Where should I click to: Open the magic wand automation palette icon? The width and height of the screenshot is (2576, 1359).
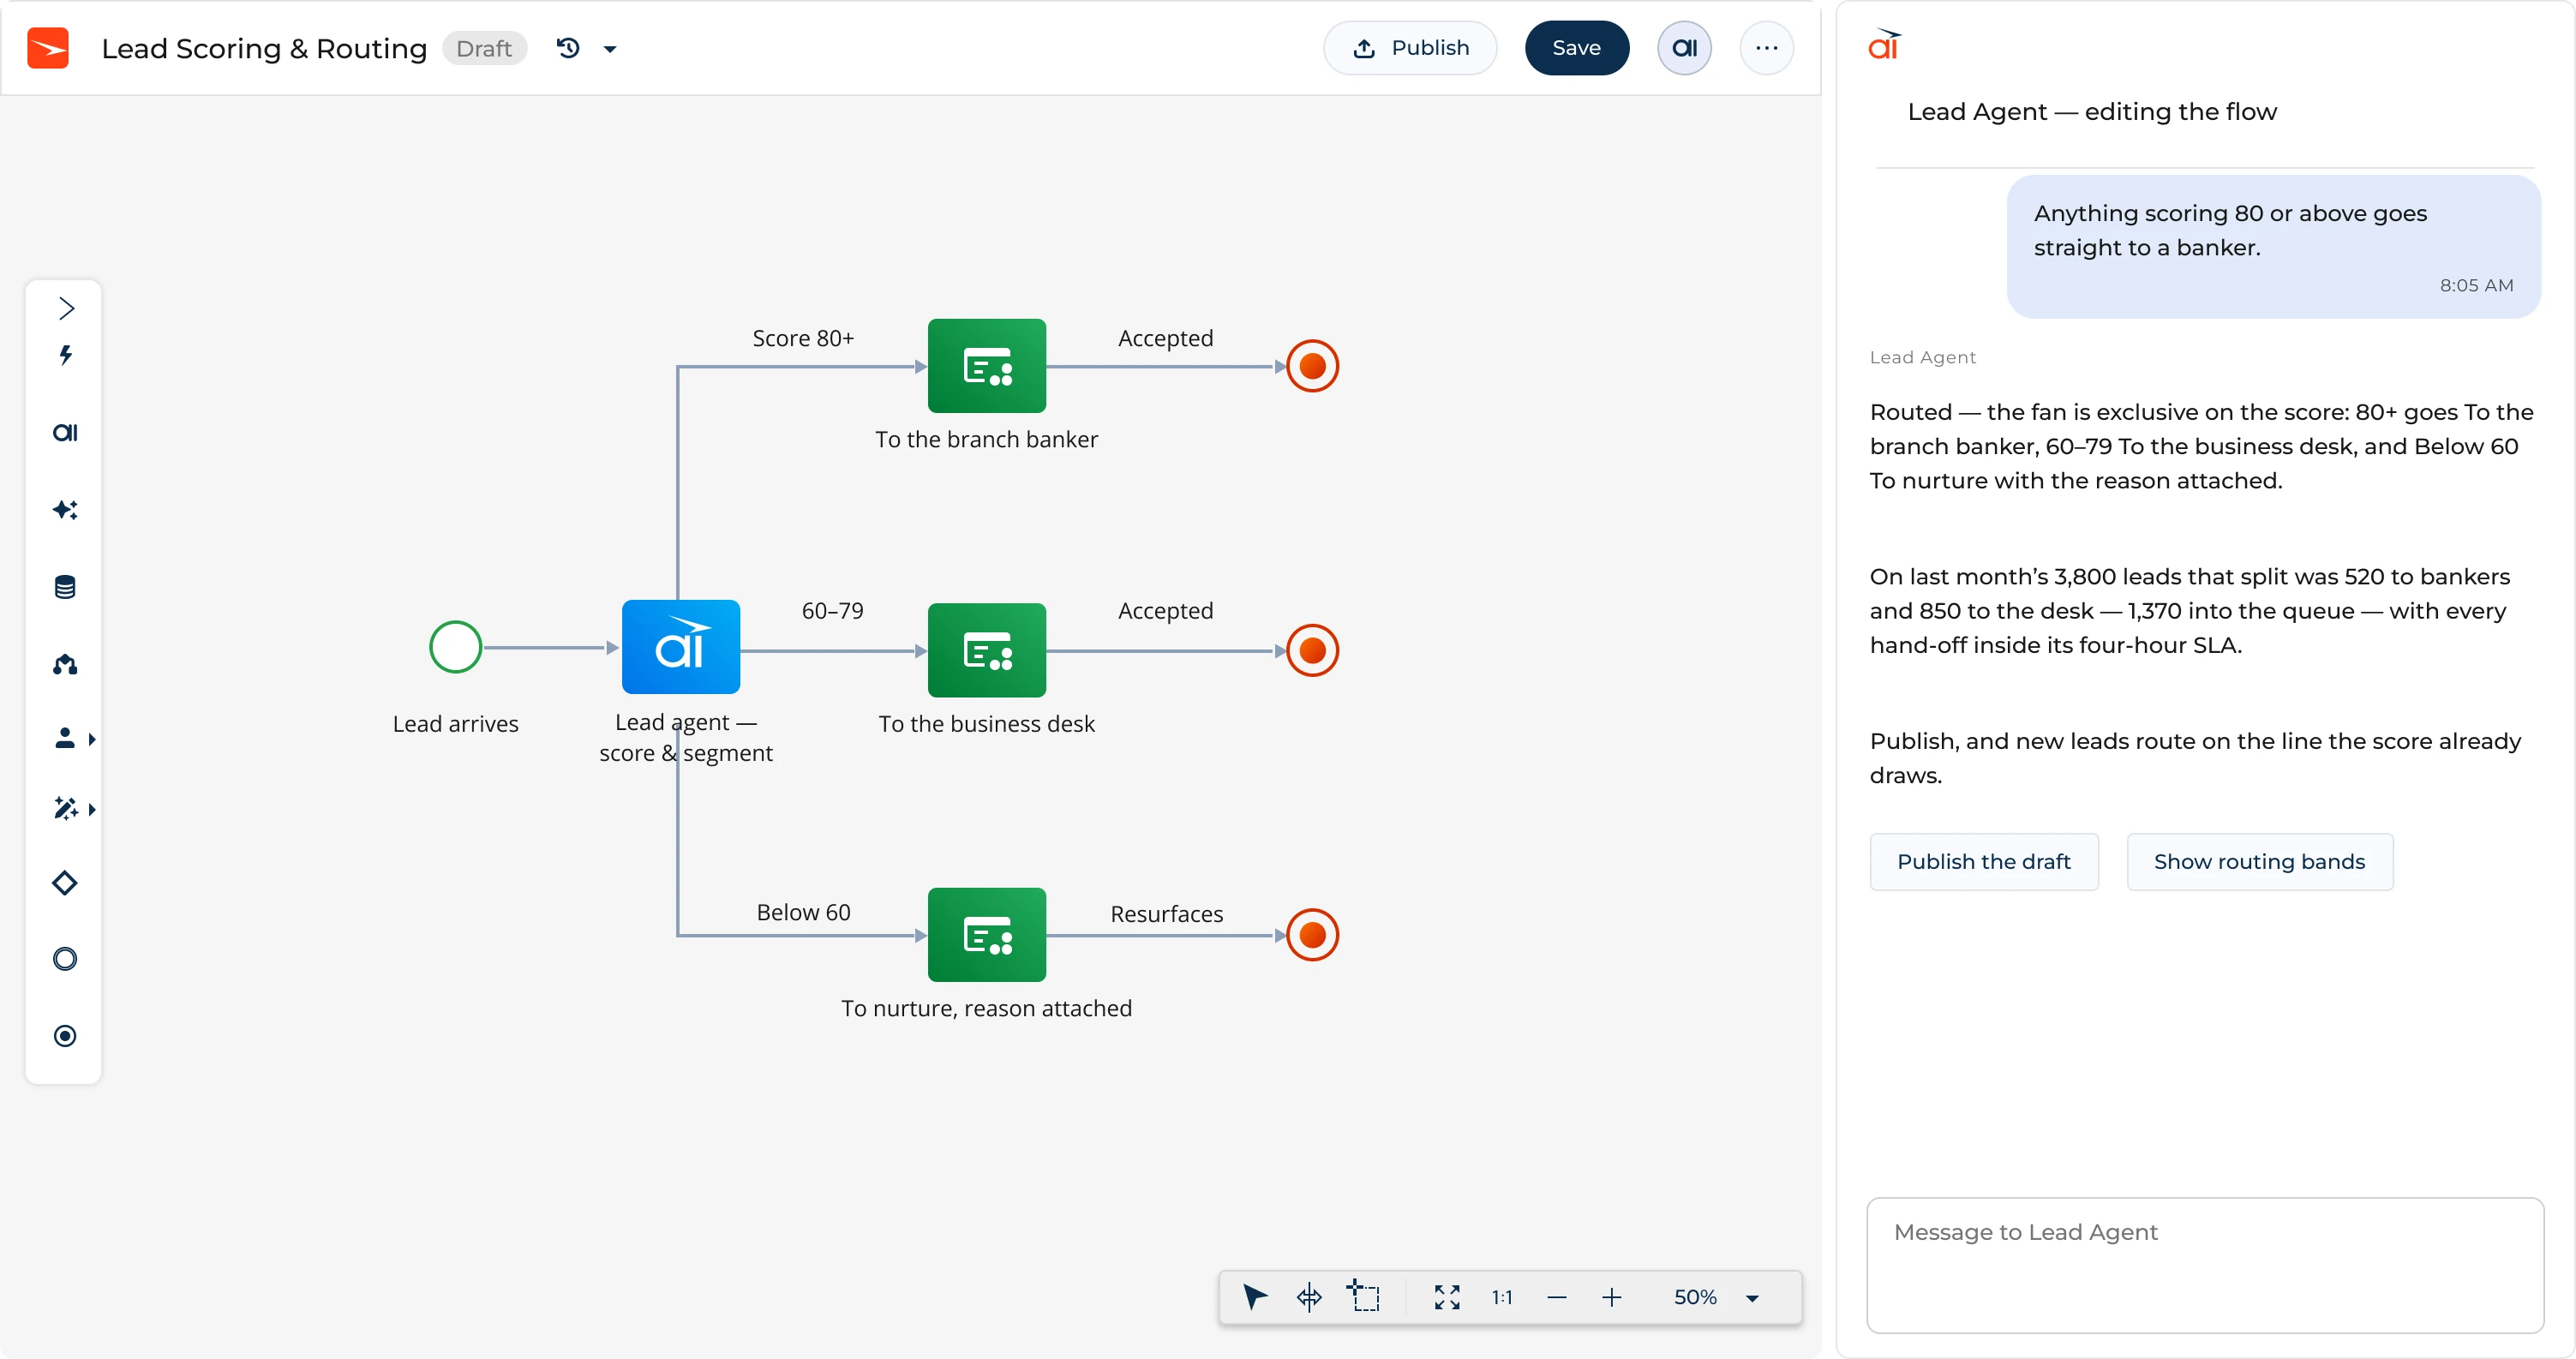(x=65, y=808)
